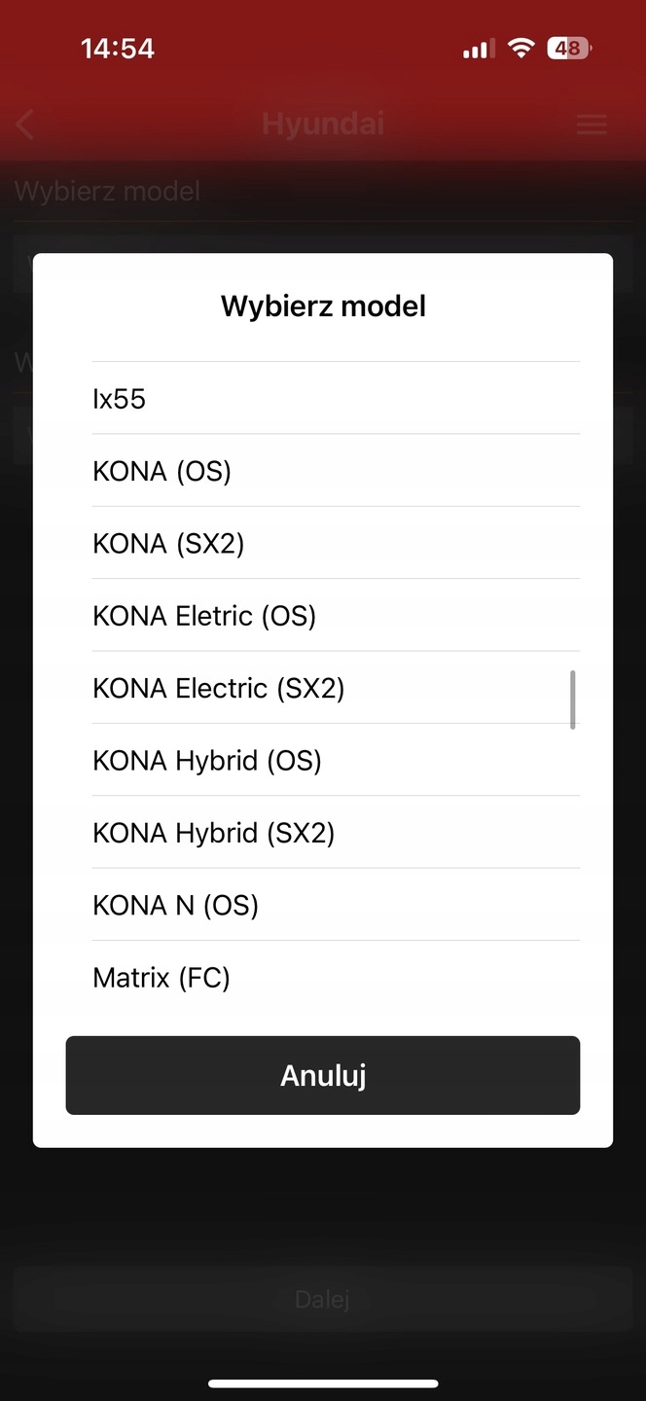Pick KONA Hybrid (SX2) from list
The width and height of the screenshot is (646, 1401).
click(336, 833)
